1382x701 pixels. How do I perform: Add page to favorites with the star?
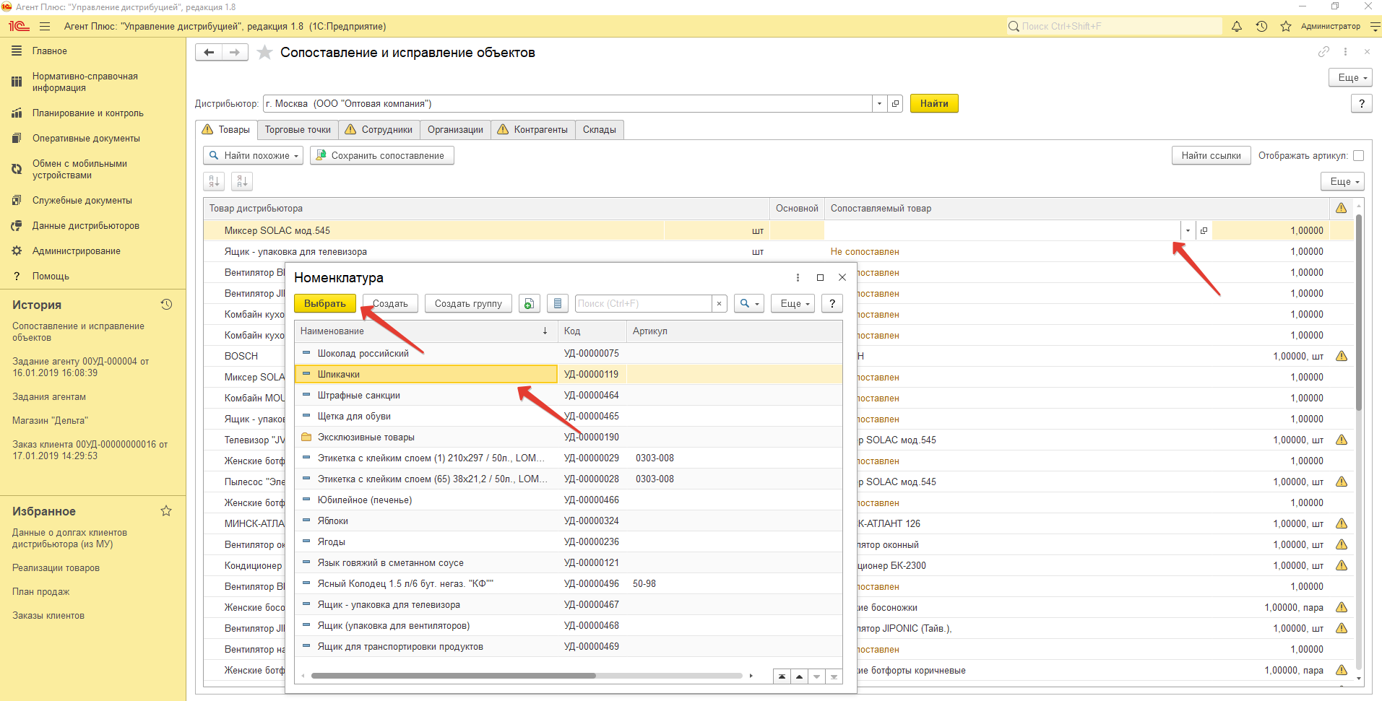(265, 52)
